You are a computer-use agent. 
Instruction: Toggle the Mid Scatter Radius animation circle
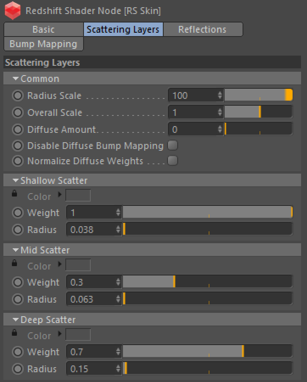(18, 299)
